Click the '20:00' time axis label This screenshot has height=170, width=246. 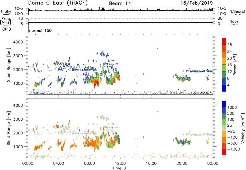[x=182, y=164]
